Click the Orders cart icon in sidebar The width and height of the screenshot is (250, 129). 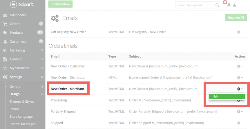5,24
